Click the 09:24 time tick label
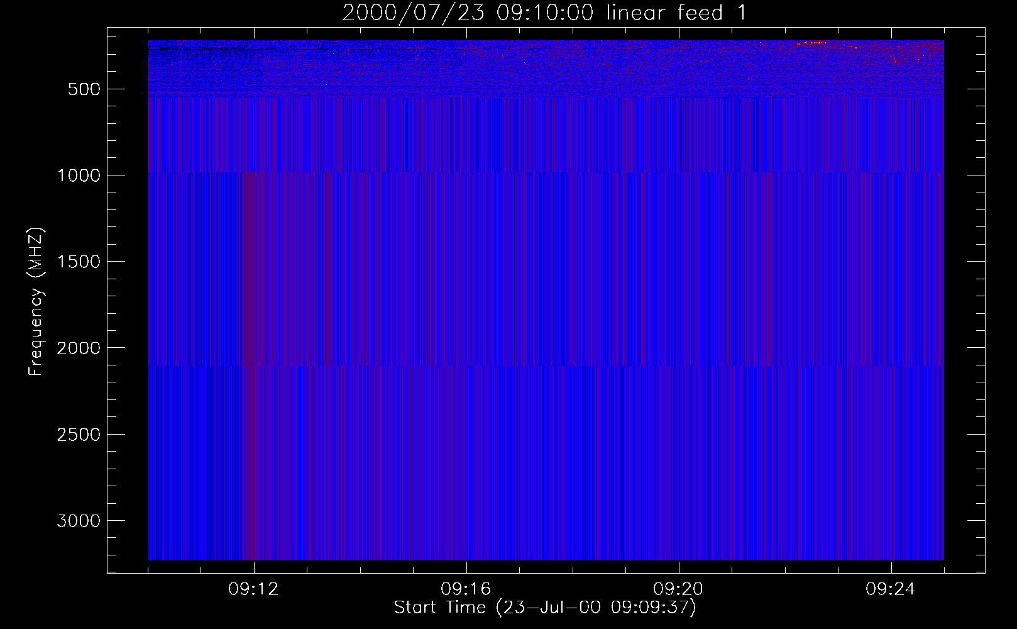Screen dimensions: 1017x629 point(891,589)
